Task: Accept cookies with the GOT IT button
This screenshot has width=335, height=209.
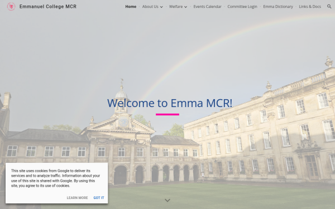Action: [x=99, y=198]
